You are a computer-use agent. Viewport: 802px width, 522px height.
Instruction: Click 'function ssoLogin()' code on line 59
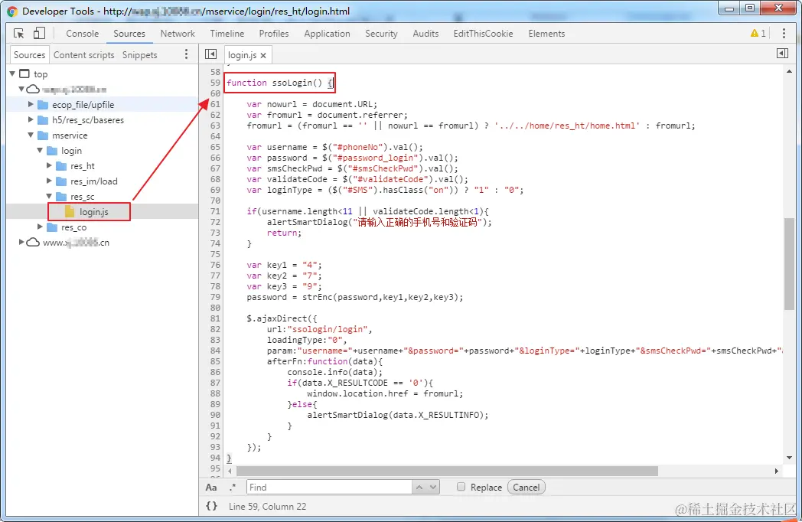[274, 83]
